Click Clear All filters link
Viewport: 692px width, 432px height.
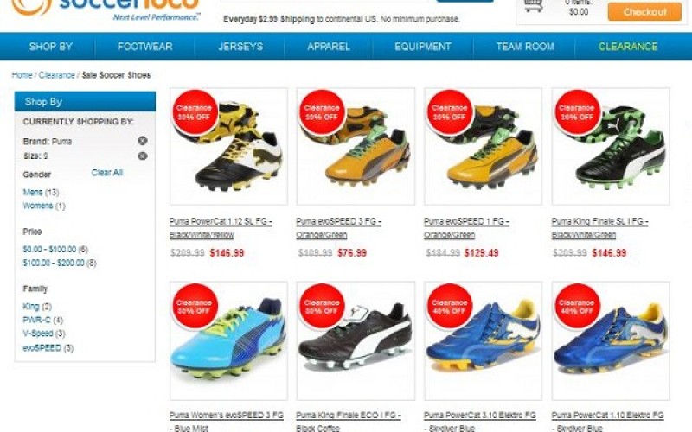106,173
